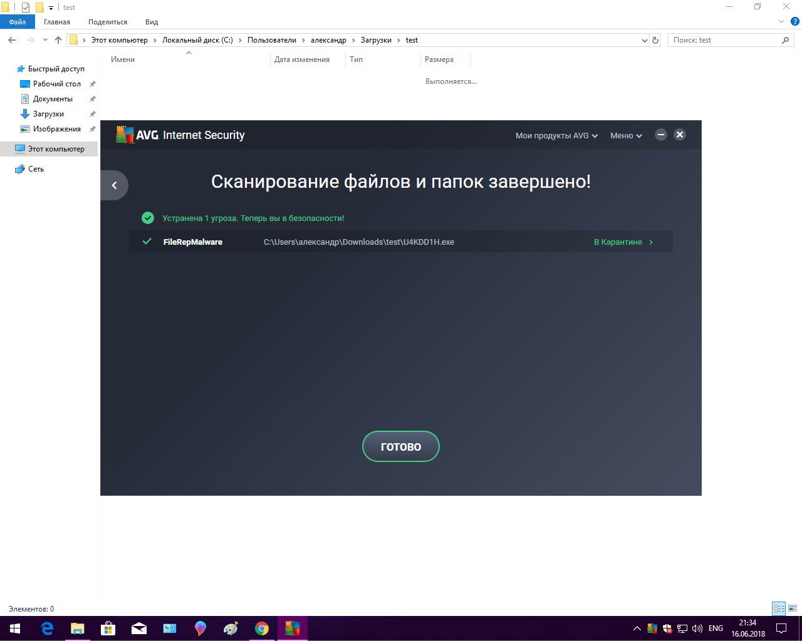Click the new folder icon in quick access toolbar
The height and width of the screenshot is (641, 802).
39,8
